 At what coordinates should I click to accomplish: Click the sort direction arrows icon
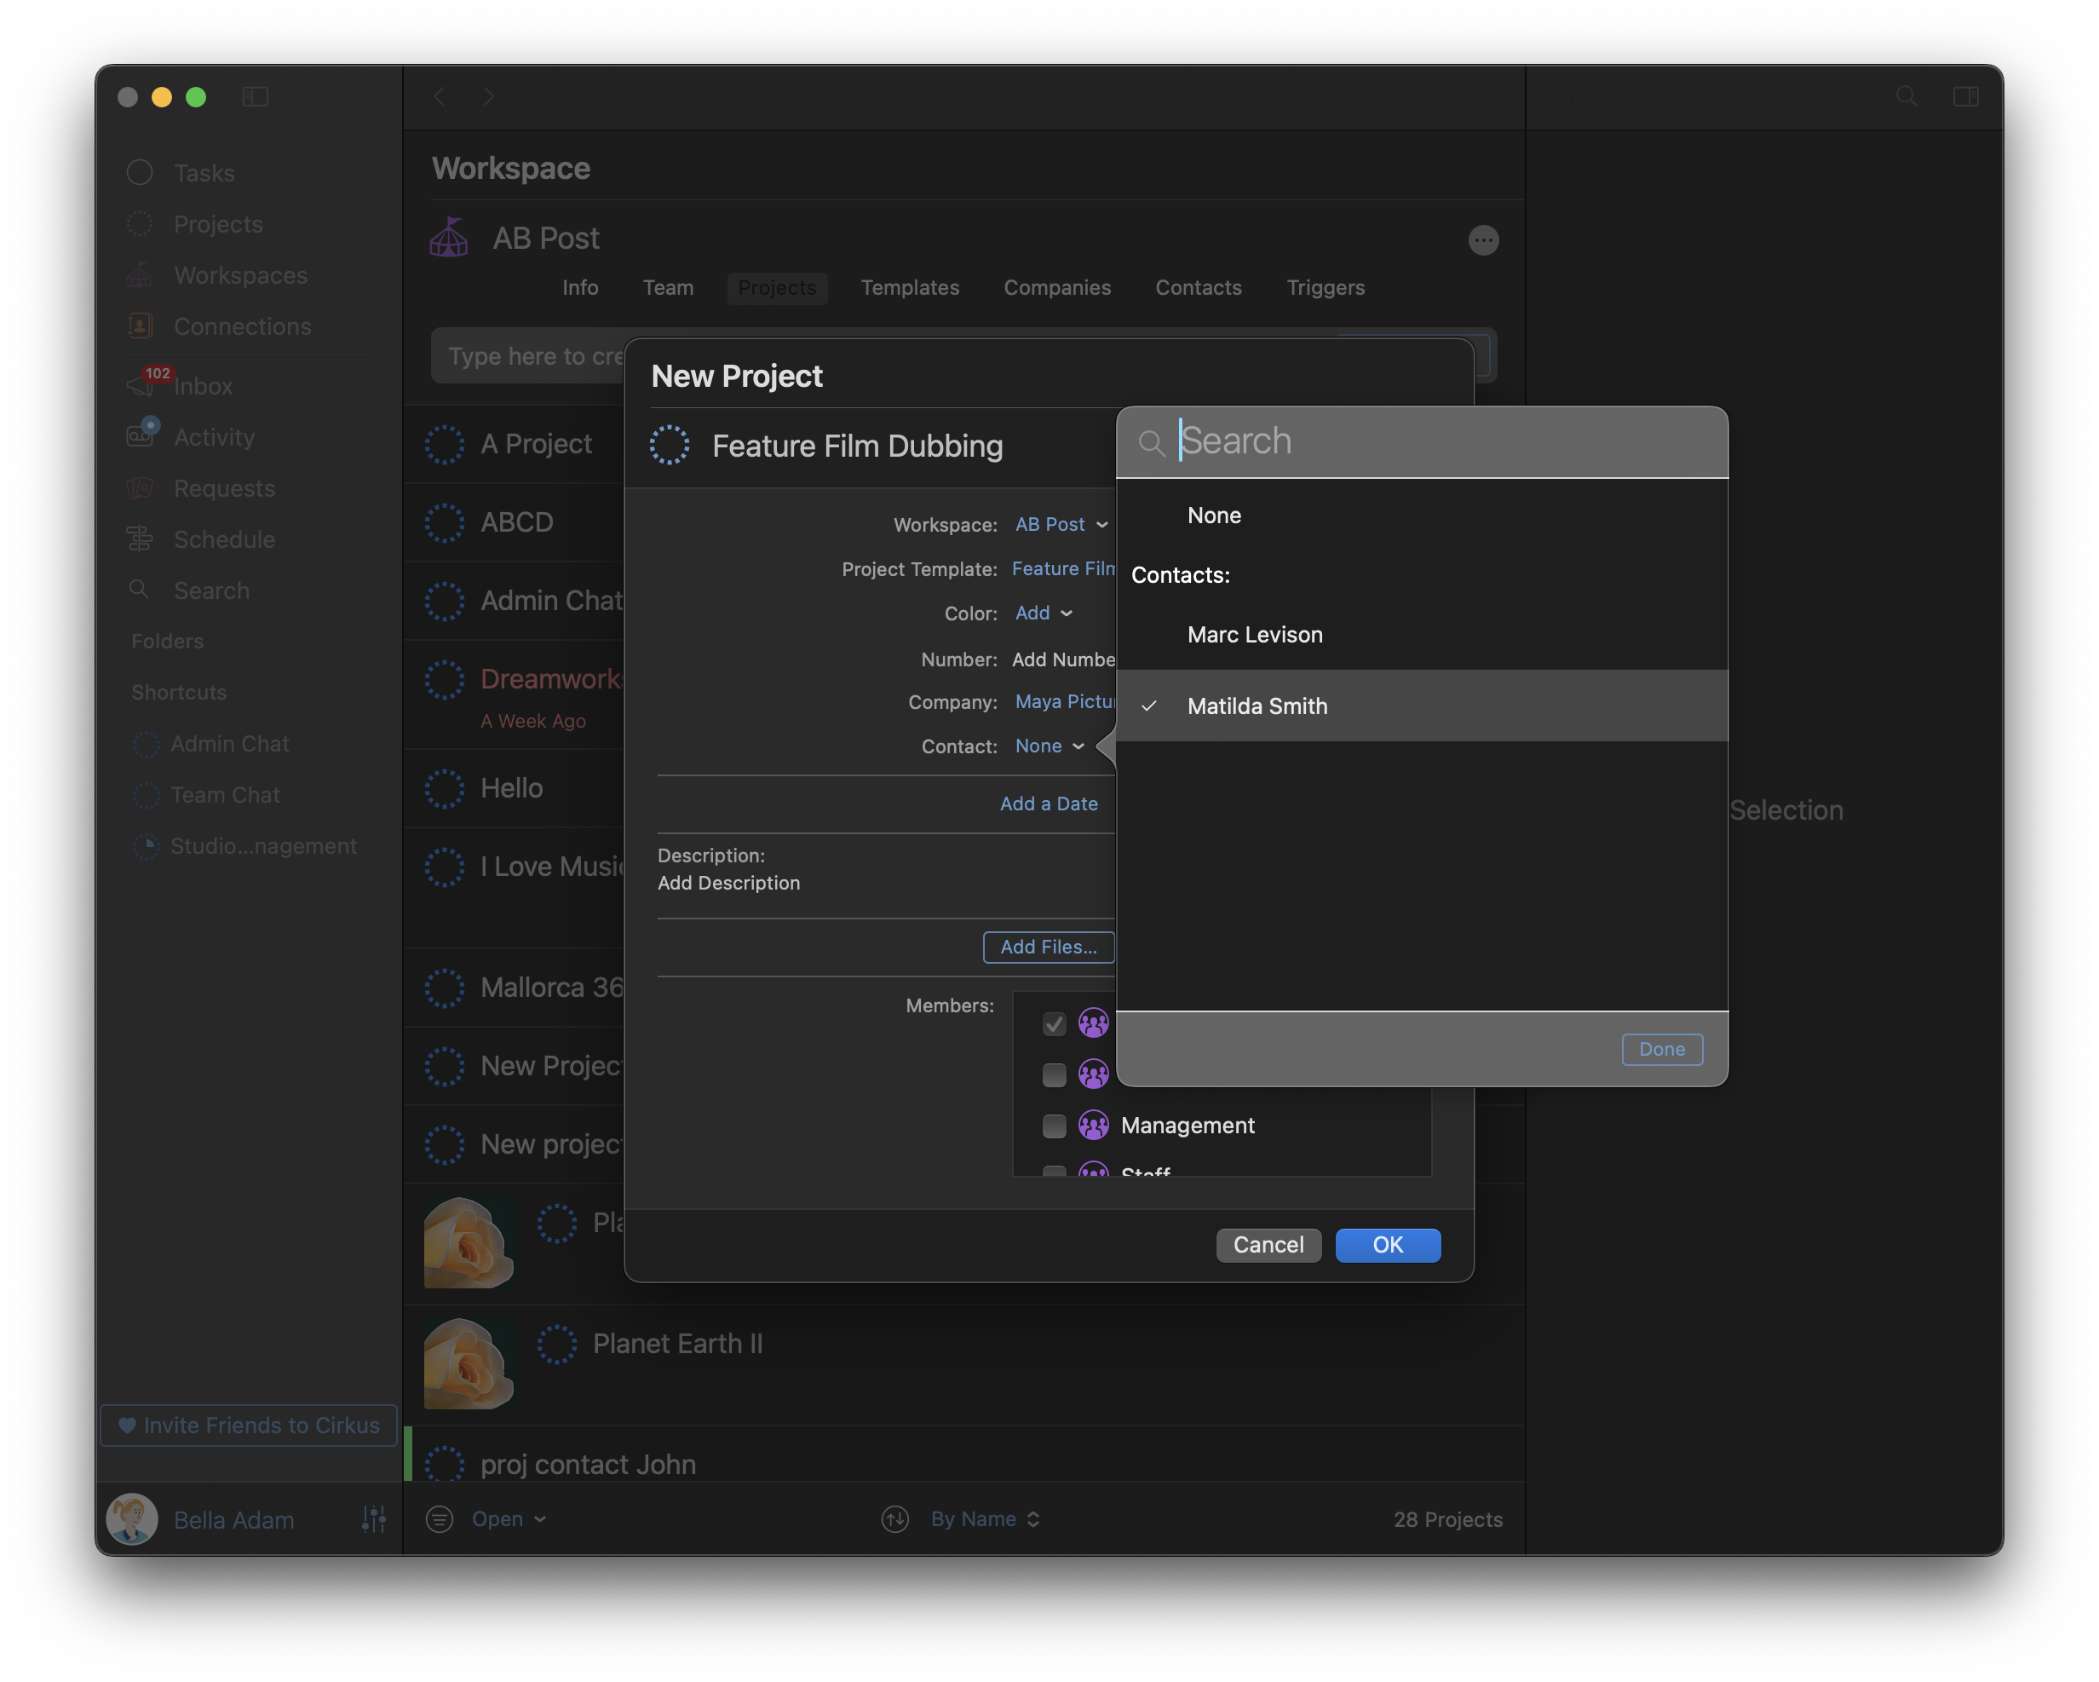[894, 1518]
